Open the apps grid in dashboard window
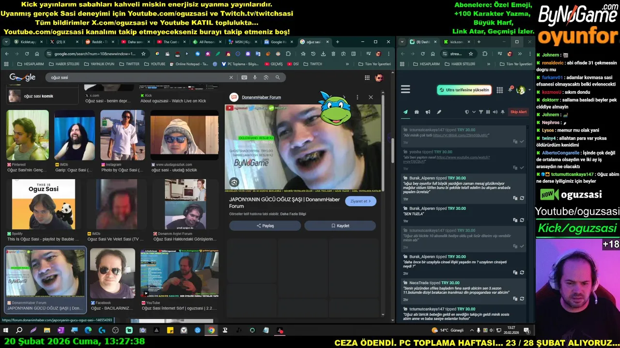The height and width of the screenshot is (348, 620). pyautogui.click(x=499, y=90)
